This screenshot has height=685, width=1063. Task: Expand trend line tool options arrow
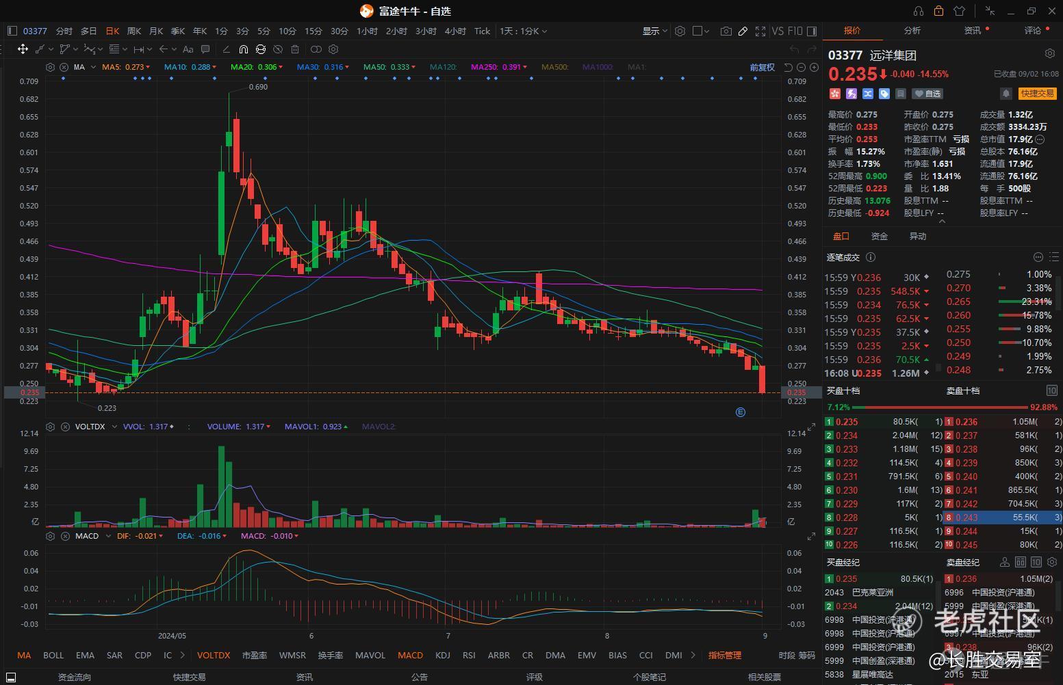[x=50, y=49]
